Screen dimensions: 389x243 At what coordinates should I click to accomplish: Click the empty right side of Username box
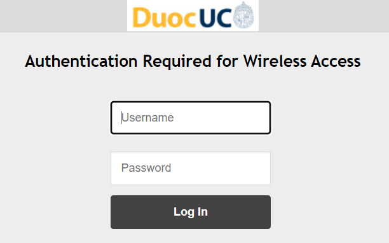click(223, 118)
